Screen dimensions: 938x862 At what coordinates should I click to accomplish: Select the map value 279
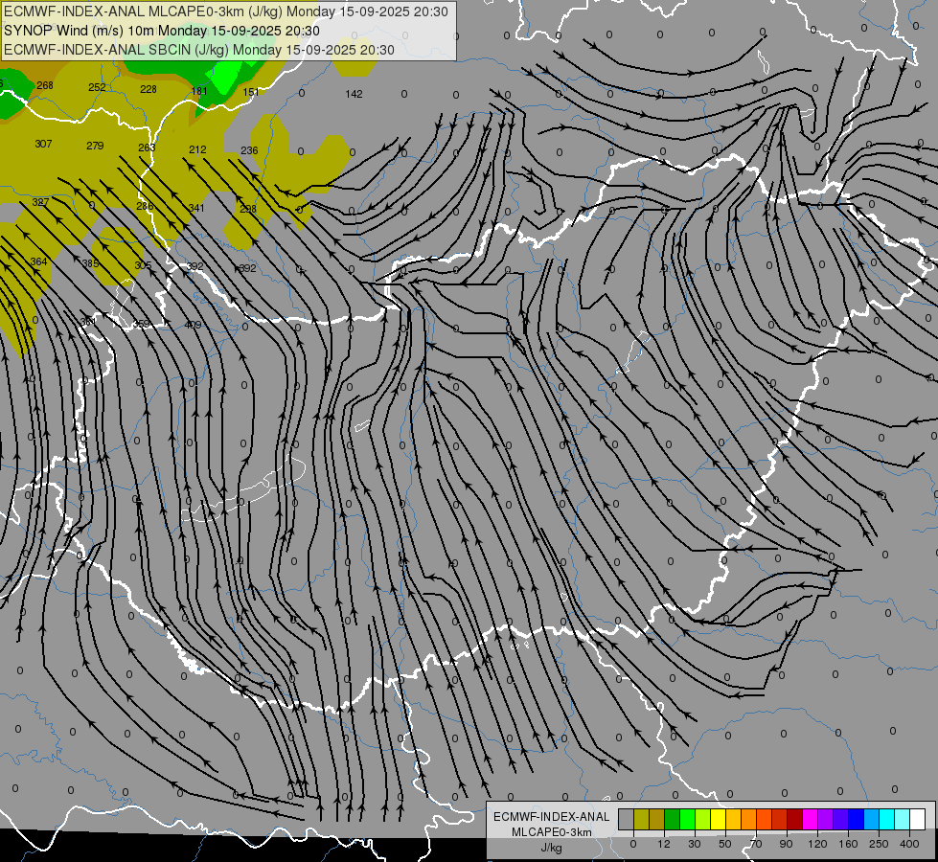[95, 146]
